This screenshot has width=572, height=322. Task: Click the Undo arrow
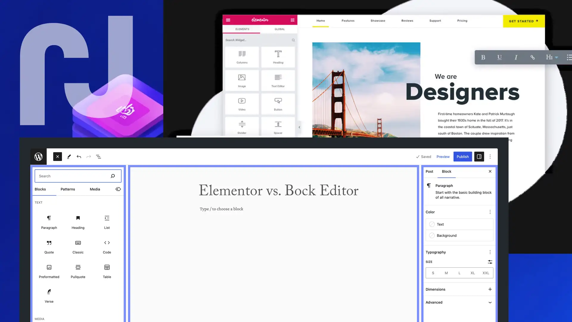click(79, 157)
